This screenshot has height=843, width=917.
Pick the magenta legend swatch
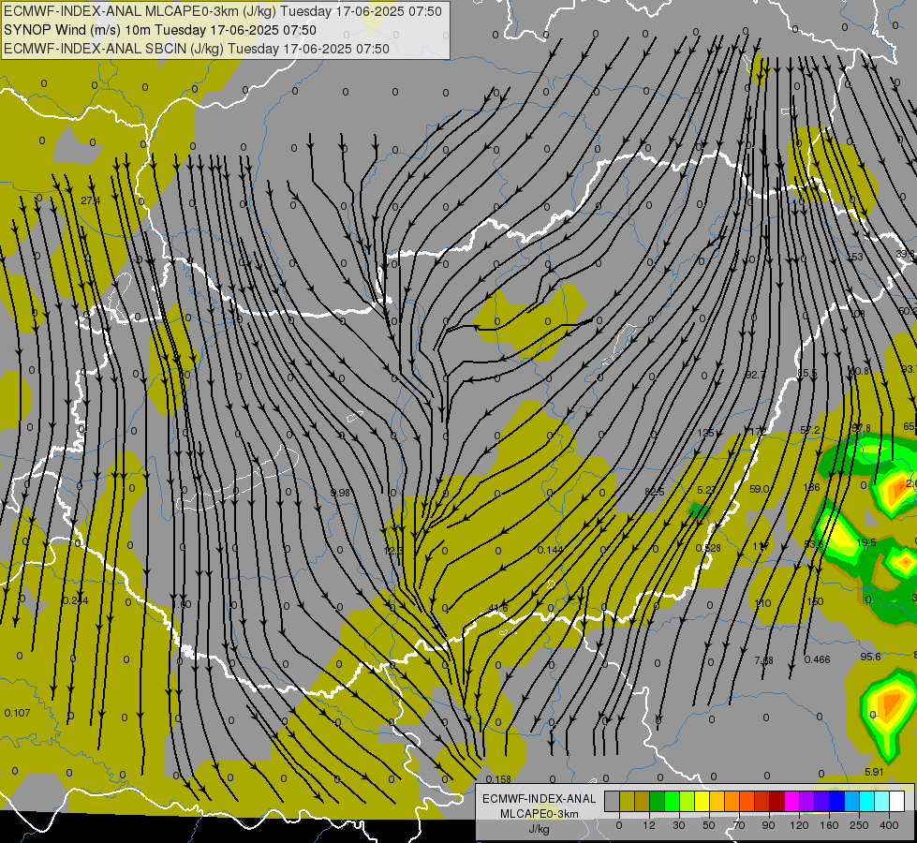tap(792, 802)
